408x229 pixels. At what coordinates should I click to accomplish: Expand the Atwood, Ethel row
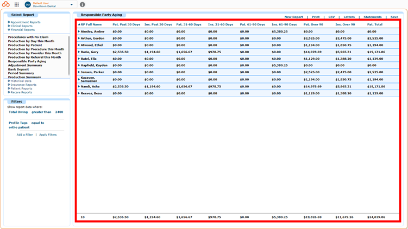(79, 45)
